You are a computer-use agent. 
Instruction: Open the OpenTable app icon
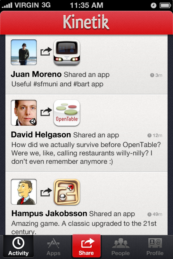click(x=67, y=113)
